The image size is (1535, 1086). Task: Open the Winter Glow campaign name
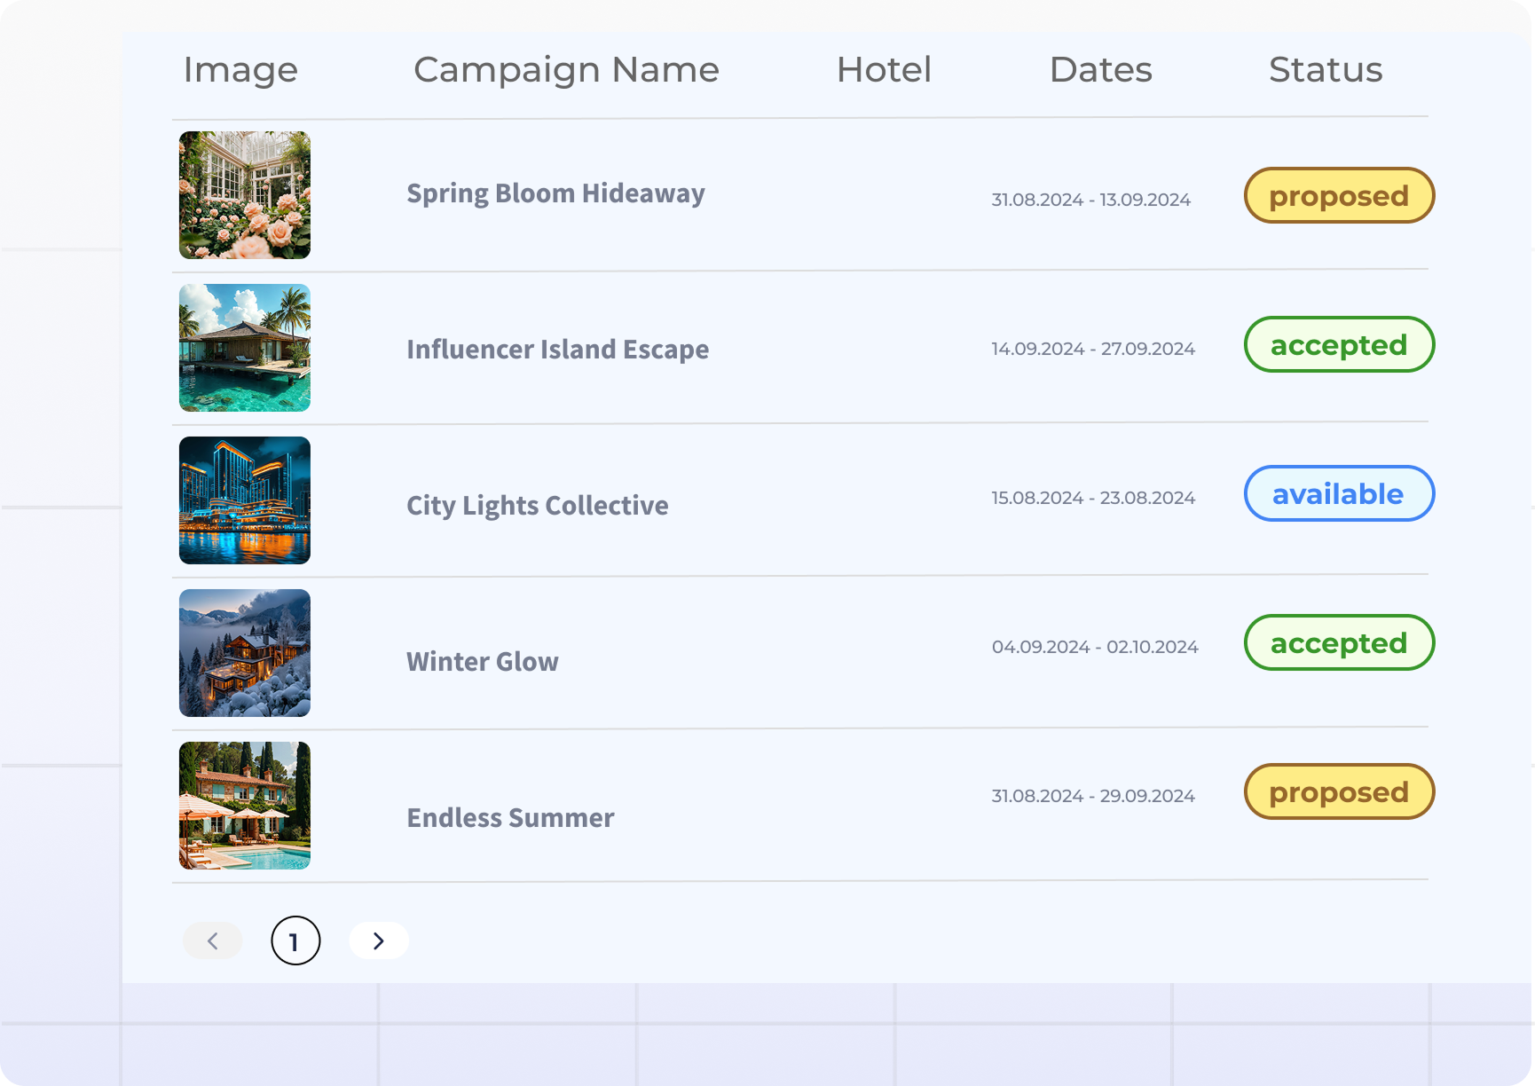coord(483,662)
